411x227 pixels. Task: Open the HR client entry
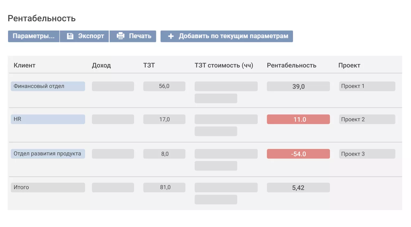coord(18,119)
